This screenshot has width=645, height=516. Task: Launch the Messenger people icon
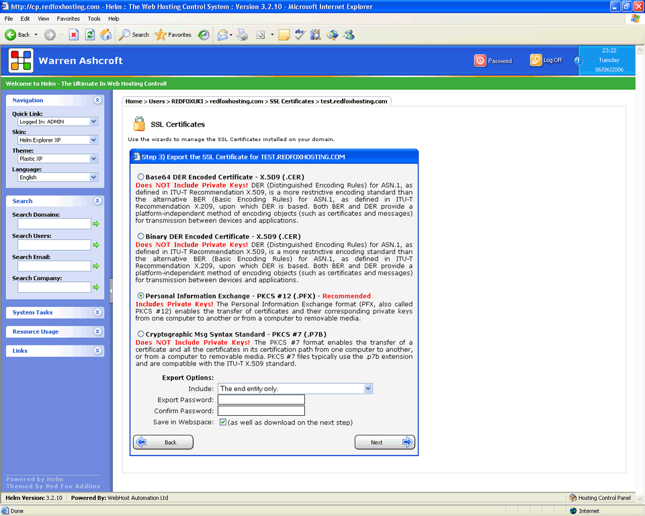(349, 35)
